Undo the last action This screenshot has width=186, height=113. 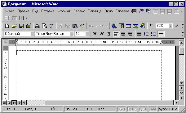pyautogui.click(x=91, y=26)
